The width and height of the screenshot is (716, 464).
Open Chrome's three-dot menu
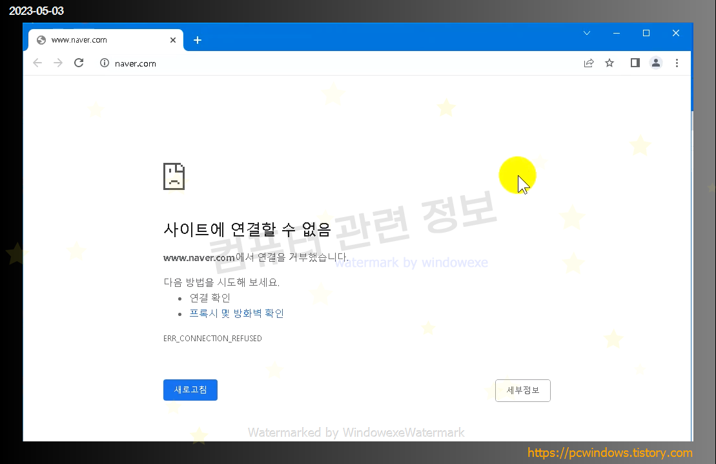pyautogui.click(x=677, y=63)
